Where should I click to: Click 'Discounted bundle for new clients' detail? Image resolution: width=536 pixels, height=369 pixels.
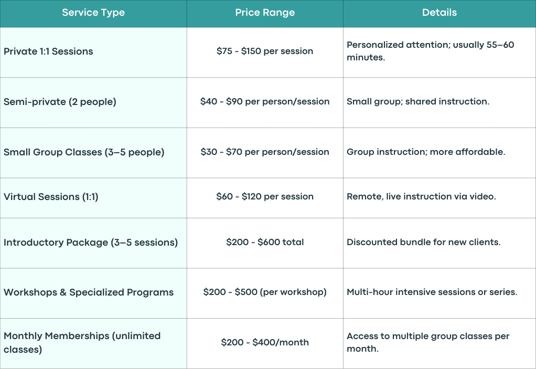click(424, 242)
